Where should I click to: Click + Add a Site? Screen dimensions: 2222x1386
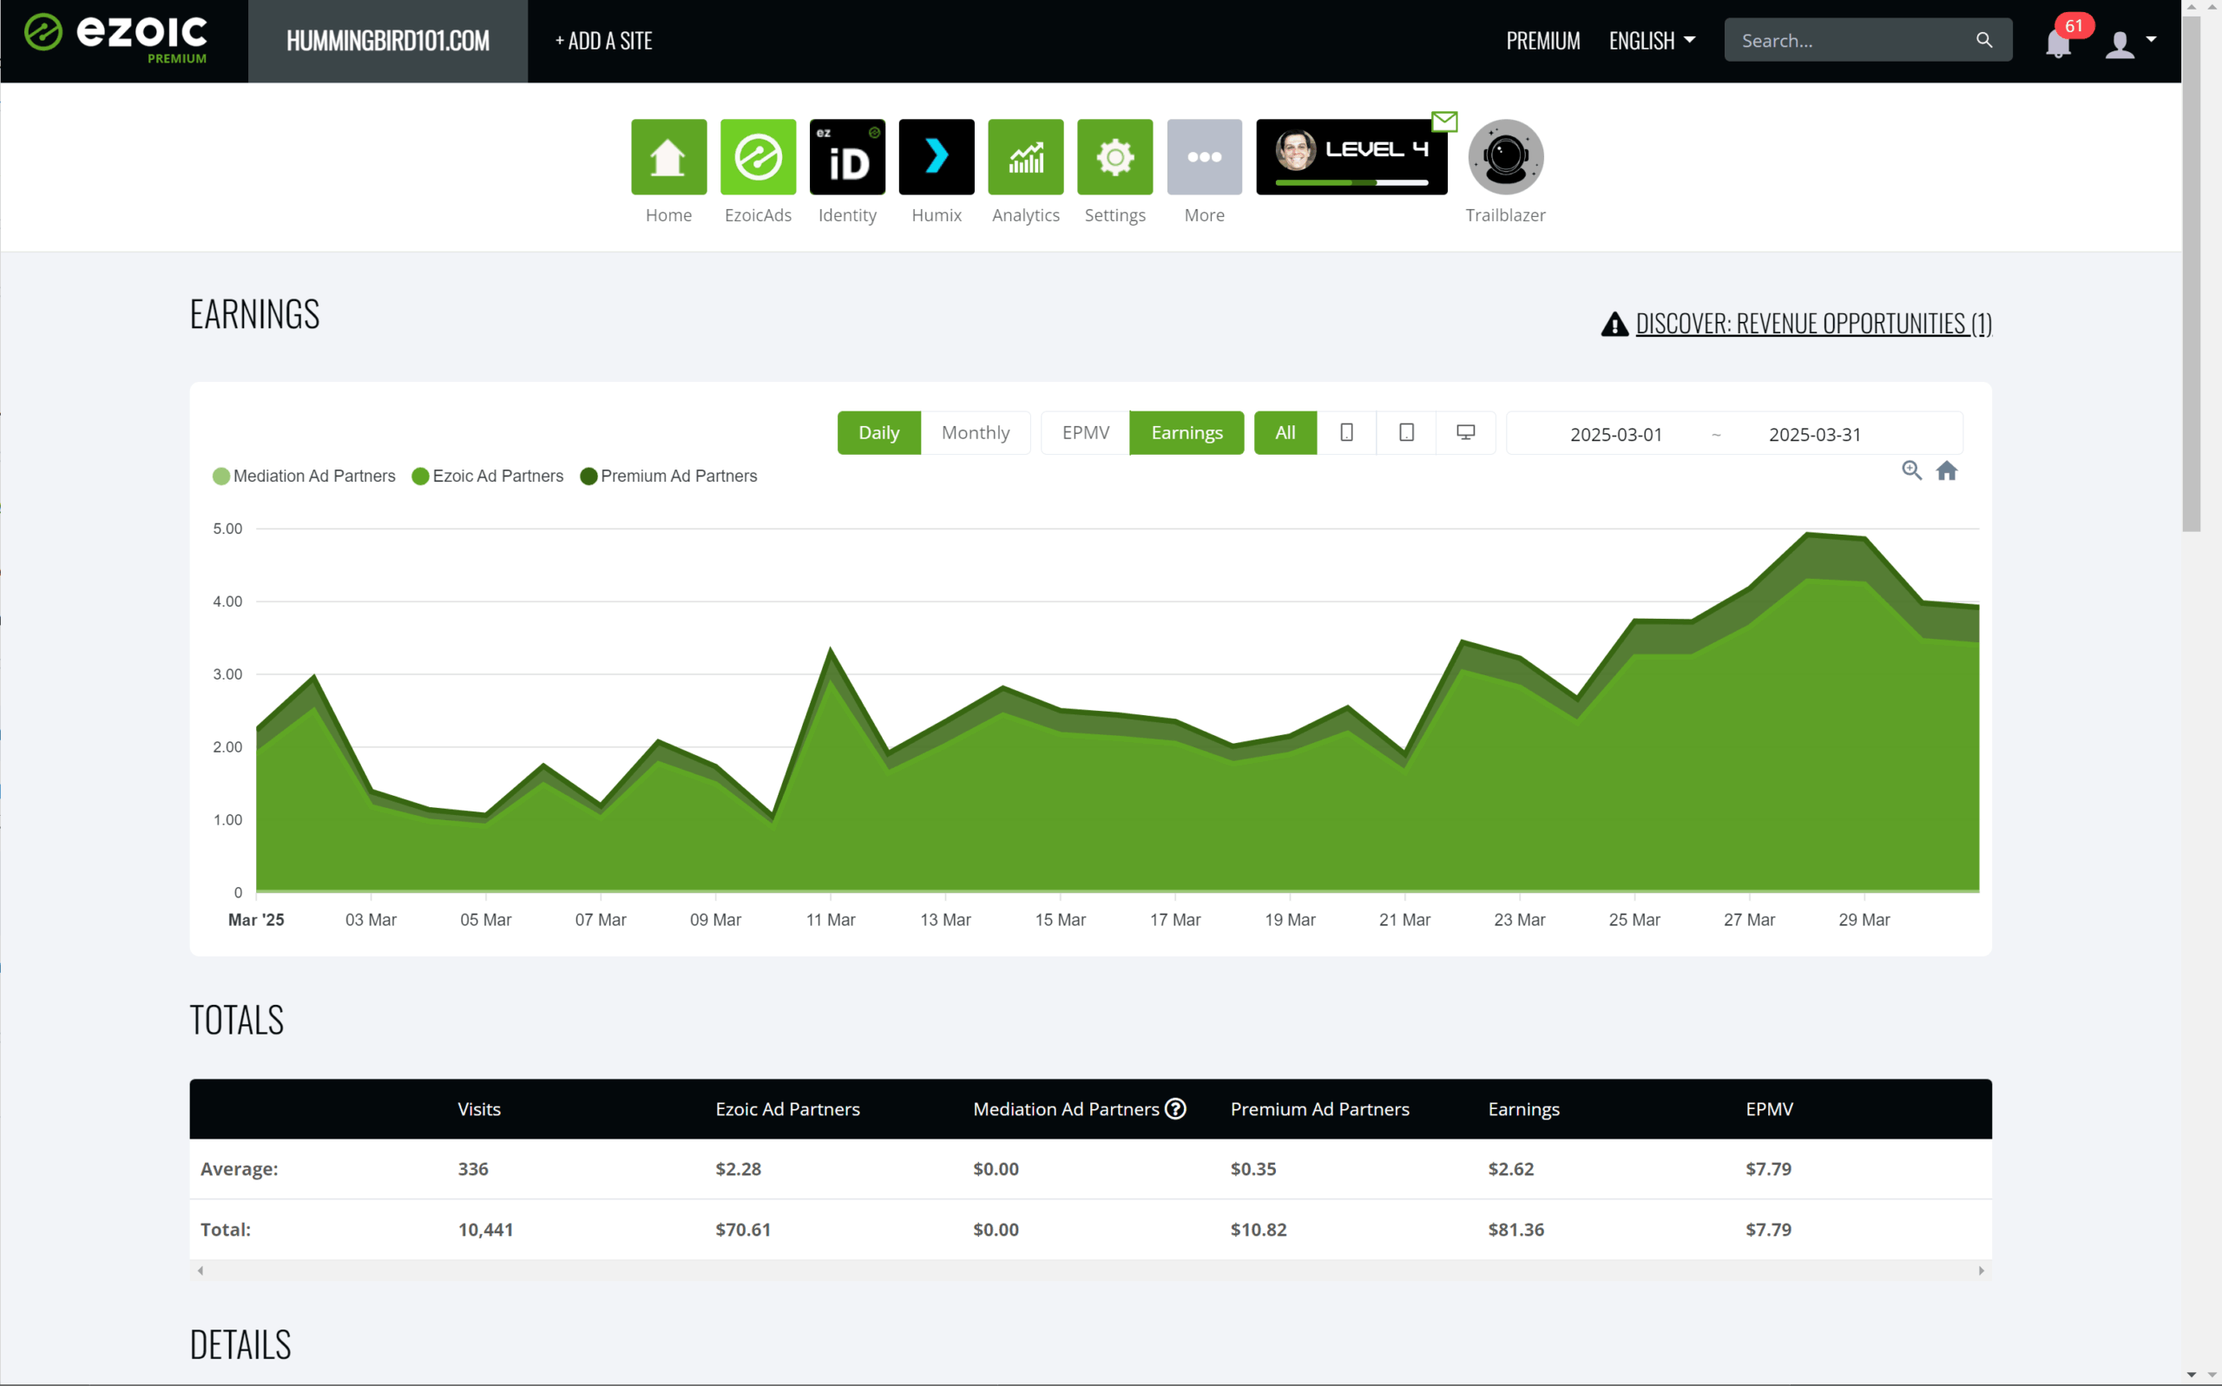click(603, 42)
